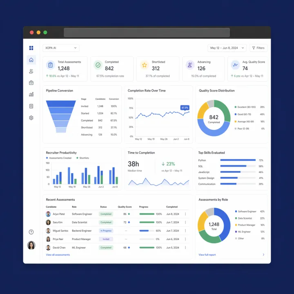294x294 pixels.
Task: Click the 67.5% tooltip on completion chart
Action: (x=185, y=108)
